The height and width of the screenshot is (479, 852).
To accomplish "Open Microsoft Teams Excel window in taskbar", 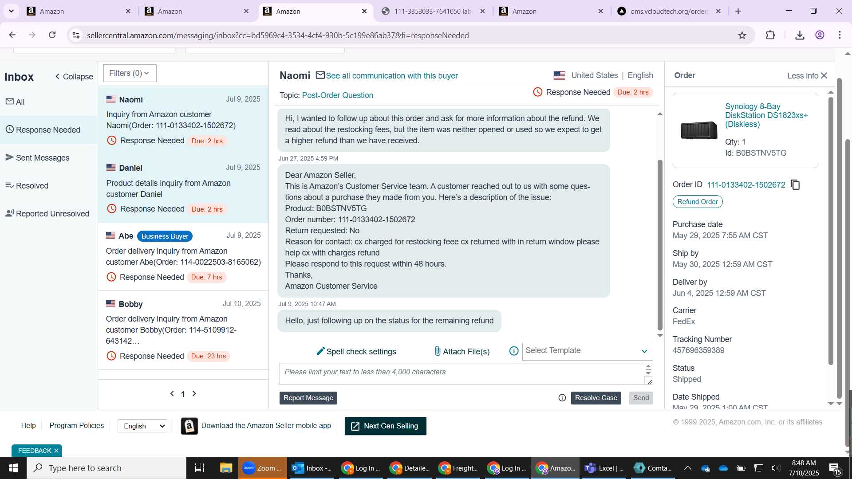I will (x=604, y=468).
